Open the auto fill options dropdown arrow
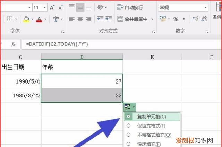Image resolution: width=222 pixels, height=147 pixels. pyautogui.click(x=134, y=107)
